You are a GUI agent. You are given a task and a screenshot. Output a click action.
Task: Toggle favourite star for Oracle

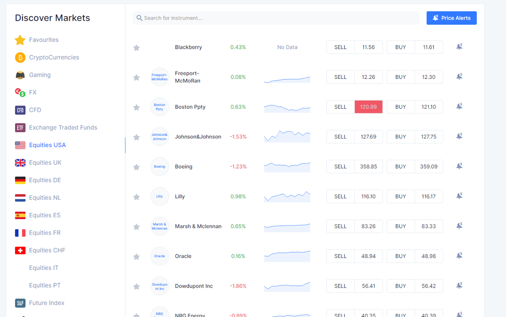[136, 256]
